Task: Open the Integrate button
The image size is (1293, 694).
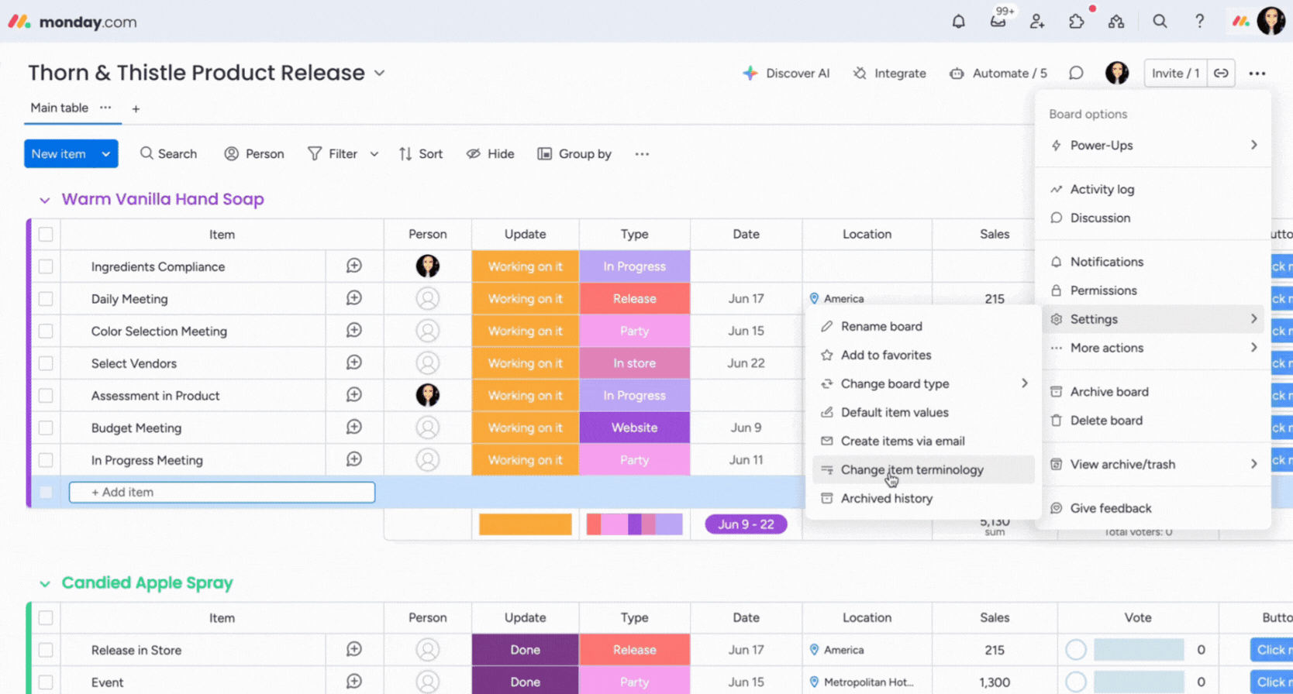Action: pos(889,73)
